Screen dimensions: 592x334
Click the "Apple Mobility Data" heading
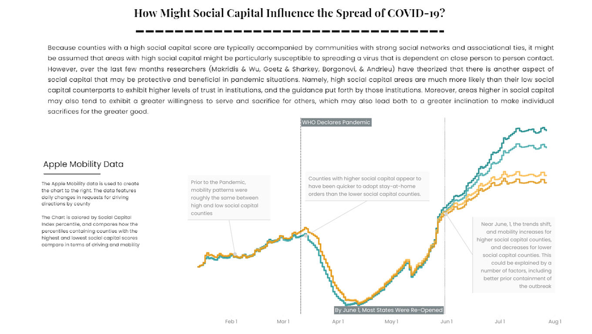coord(83,164)
